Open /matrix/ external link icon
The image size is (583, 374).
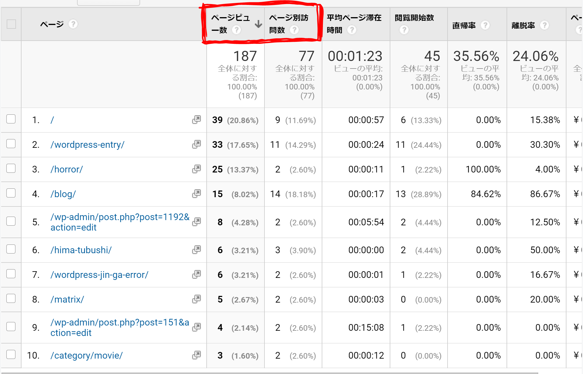coord(196,299)
